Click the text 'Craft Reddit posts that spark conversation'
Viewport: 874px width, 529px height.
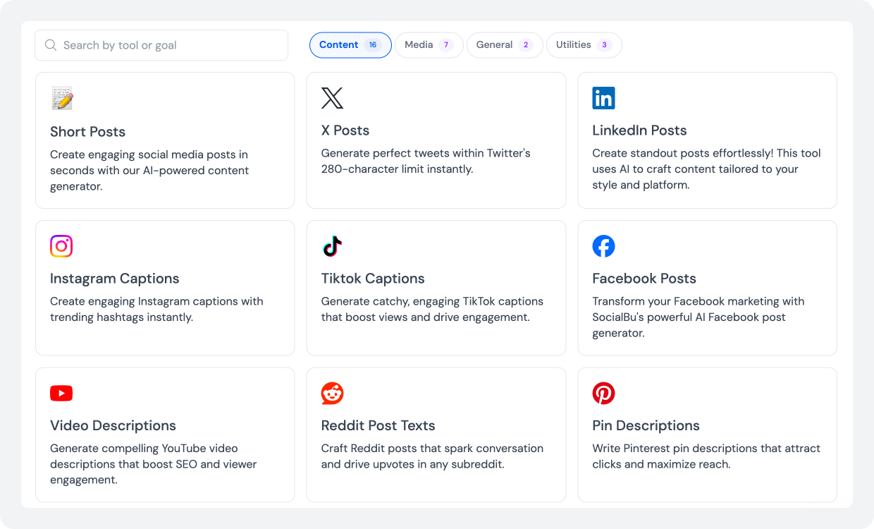click(x=432, y=449)
